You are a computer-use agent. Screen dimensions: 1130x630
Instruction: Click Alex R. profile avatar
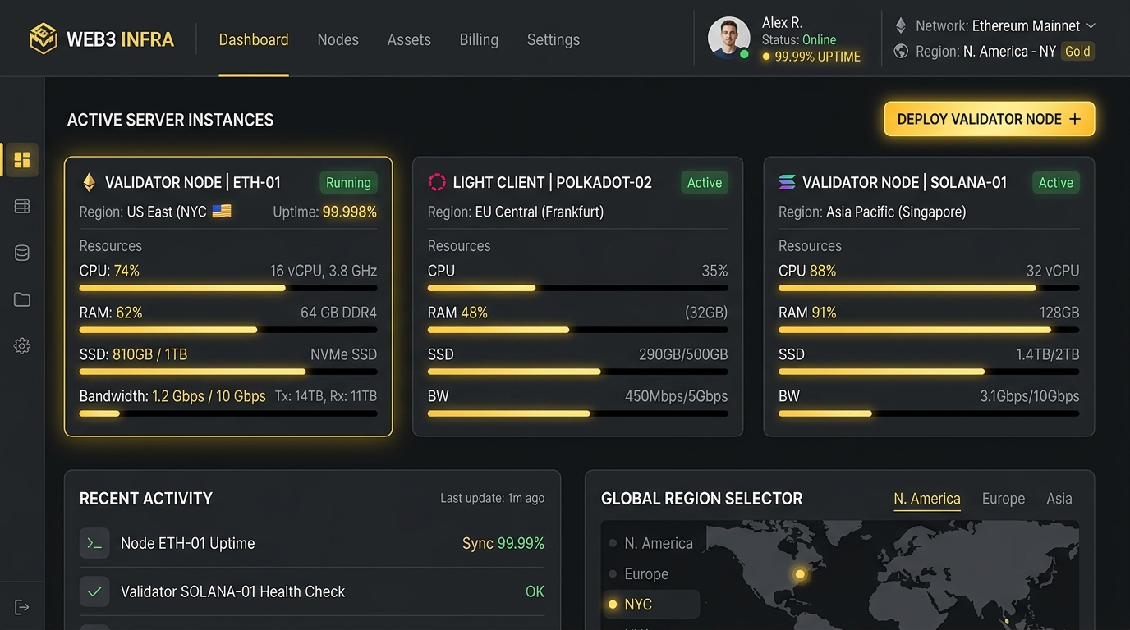(x=729, y=38)
